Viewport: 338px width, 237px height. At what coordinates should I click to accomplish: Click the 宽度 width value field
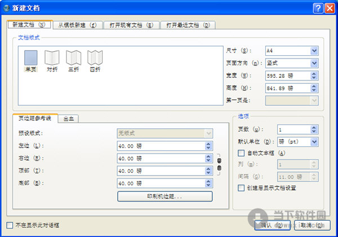(286, 75)
